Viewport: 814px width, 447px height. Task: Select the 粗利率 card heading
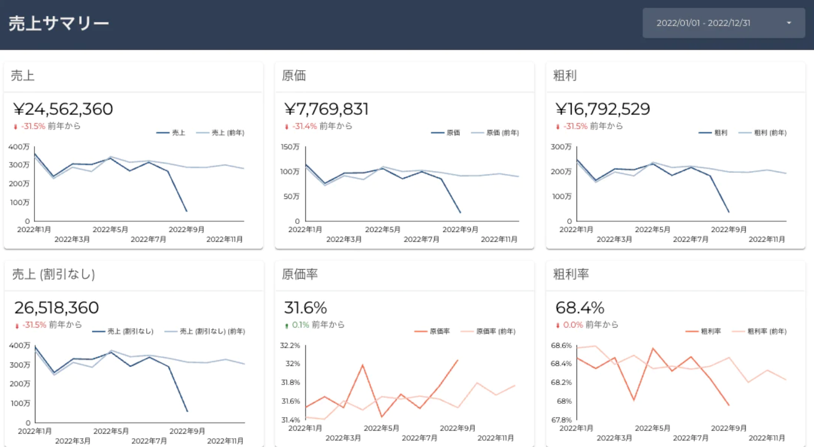click(x=571, y=274)
